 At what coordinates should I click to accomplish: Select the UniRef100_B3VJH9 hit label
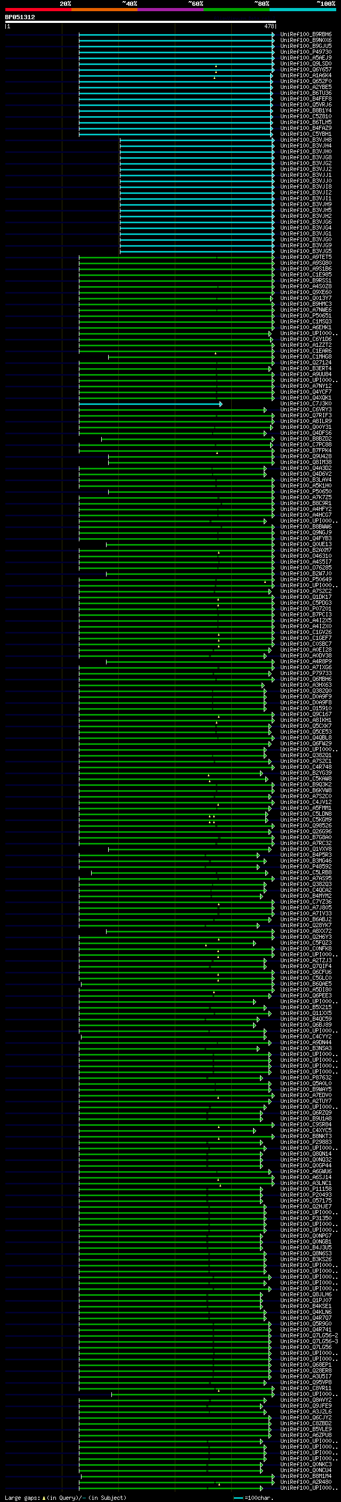tap(306, 204)
